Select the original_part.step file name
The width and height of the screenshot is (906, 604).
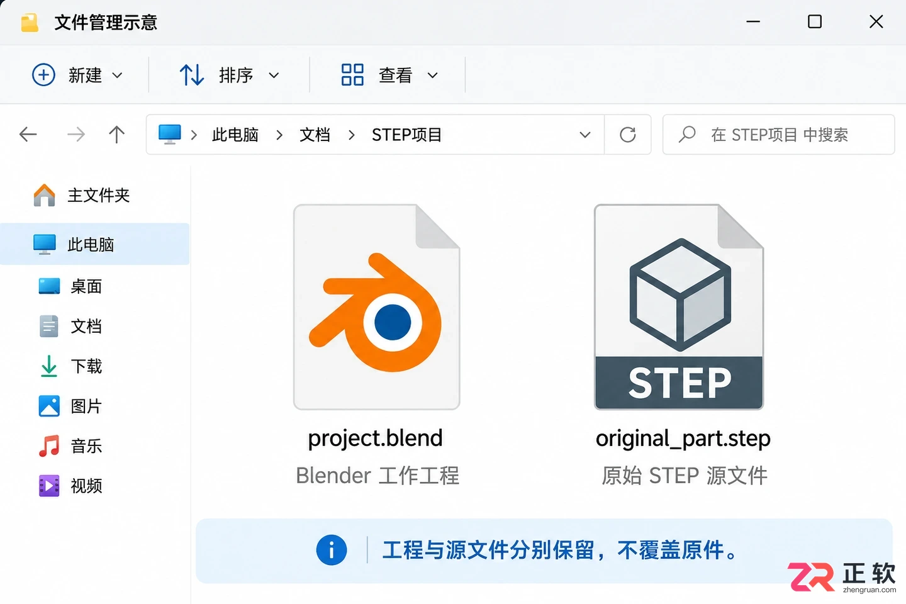click(x=683, y=439)
